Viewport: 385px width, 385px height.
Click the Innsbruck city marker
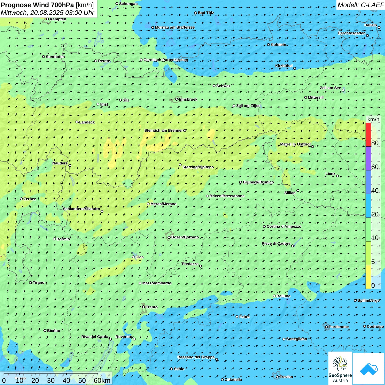click(x=177, y=99)
